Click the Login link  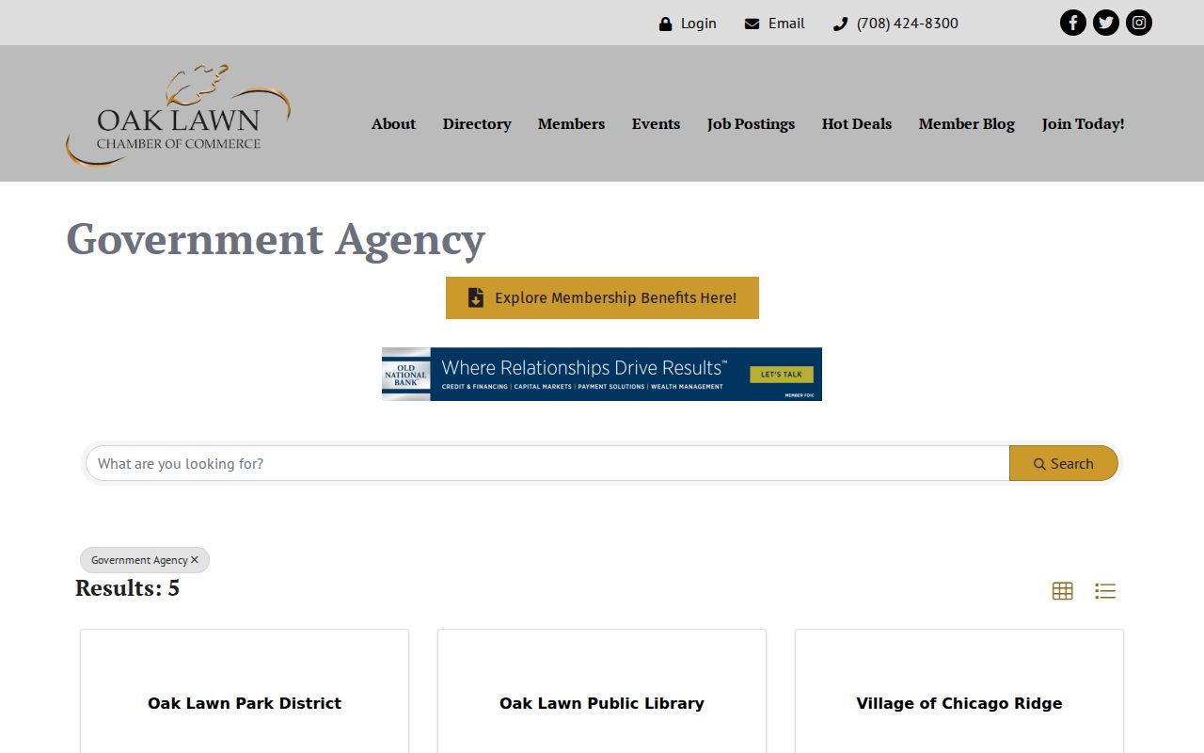point(688,24)
